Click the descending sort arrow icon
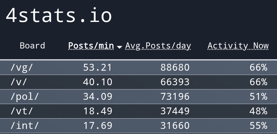277x134 pixels. coord(119,47)
